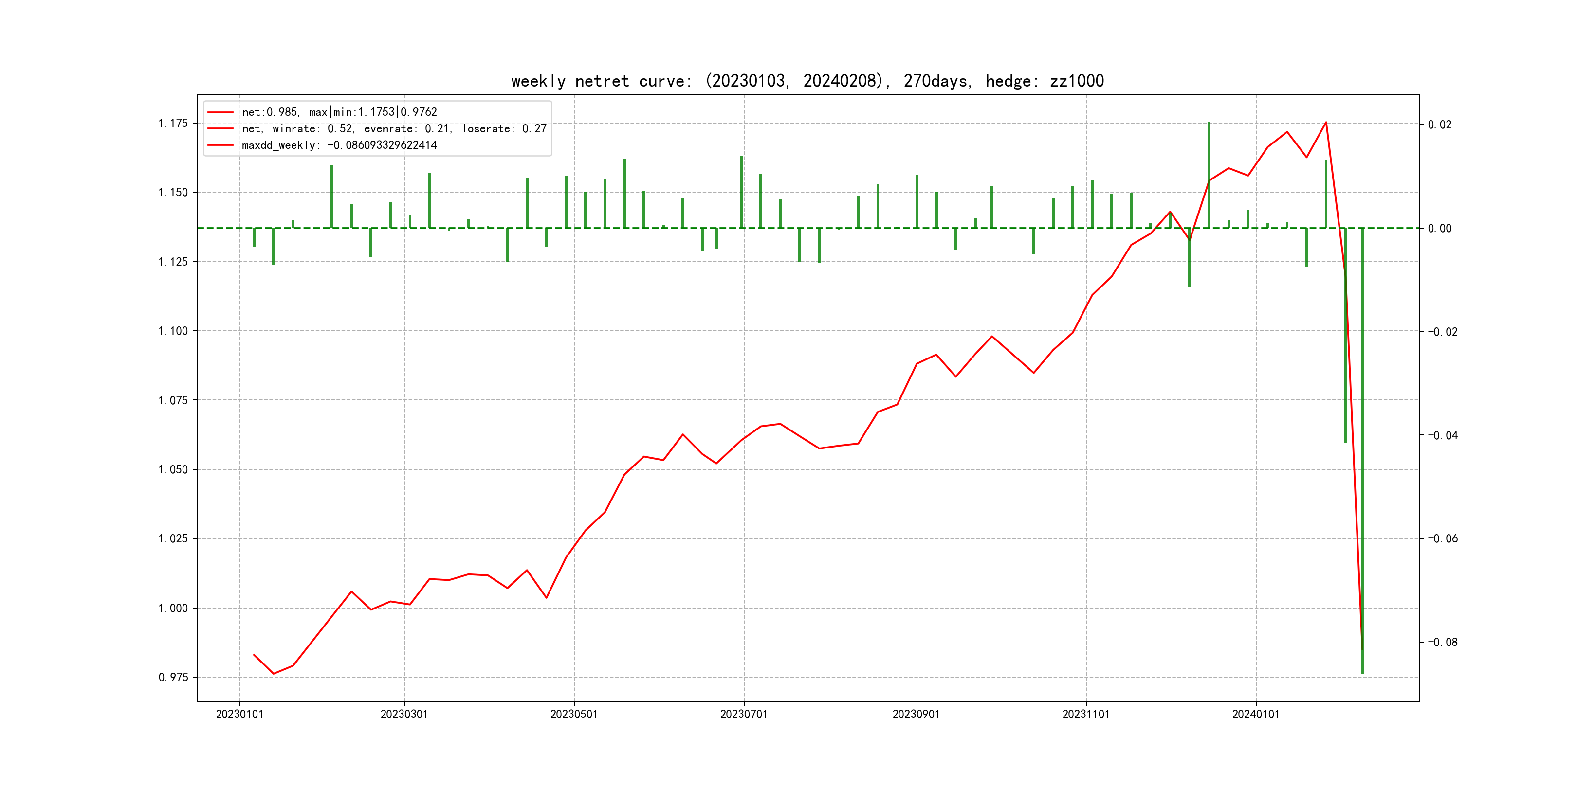Click the 1.100 left axis tick label
The height and width of the screenshot is (788, 1577).
pos(173,331)
